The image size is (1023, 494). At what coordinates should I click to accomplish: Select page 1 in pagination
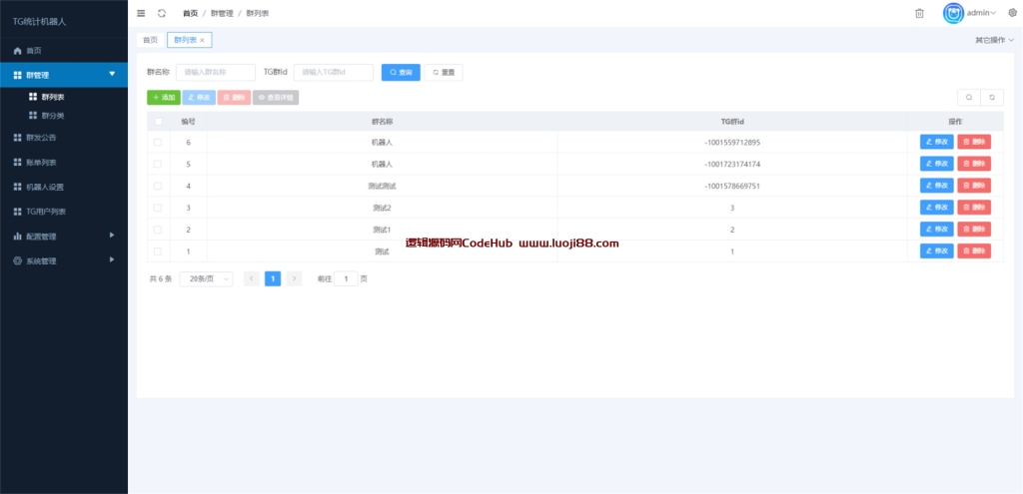273,278
